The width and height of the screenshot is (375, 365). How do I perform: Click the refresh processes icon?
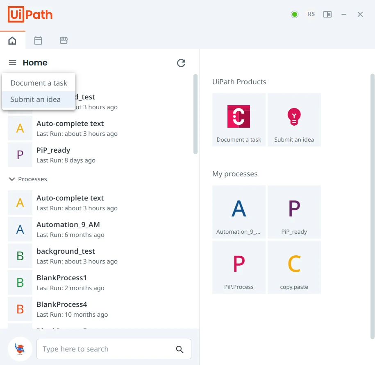tap(181, 63)
